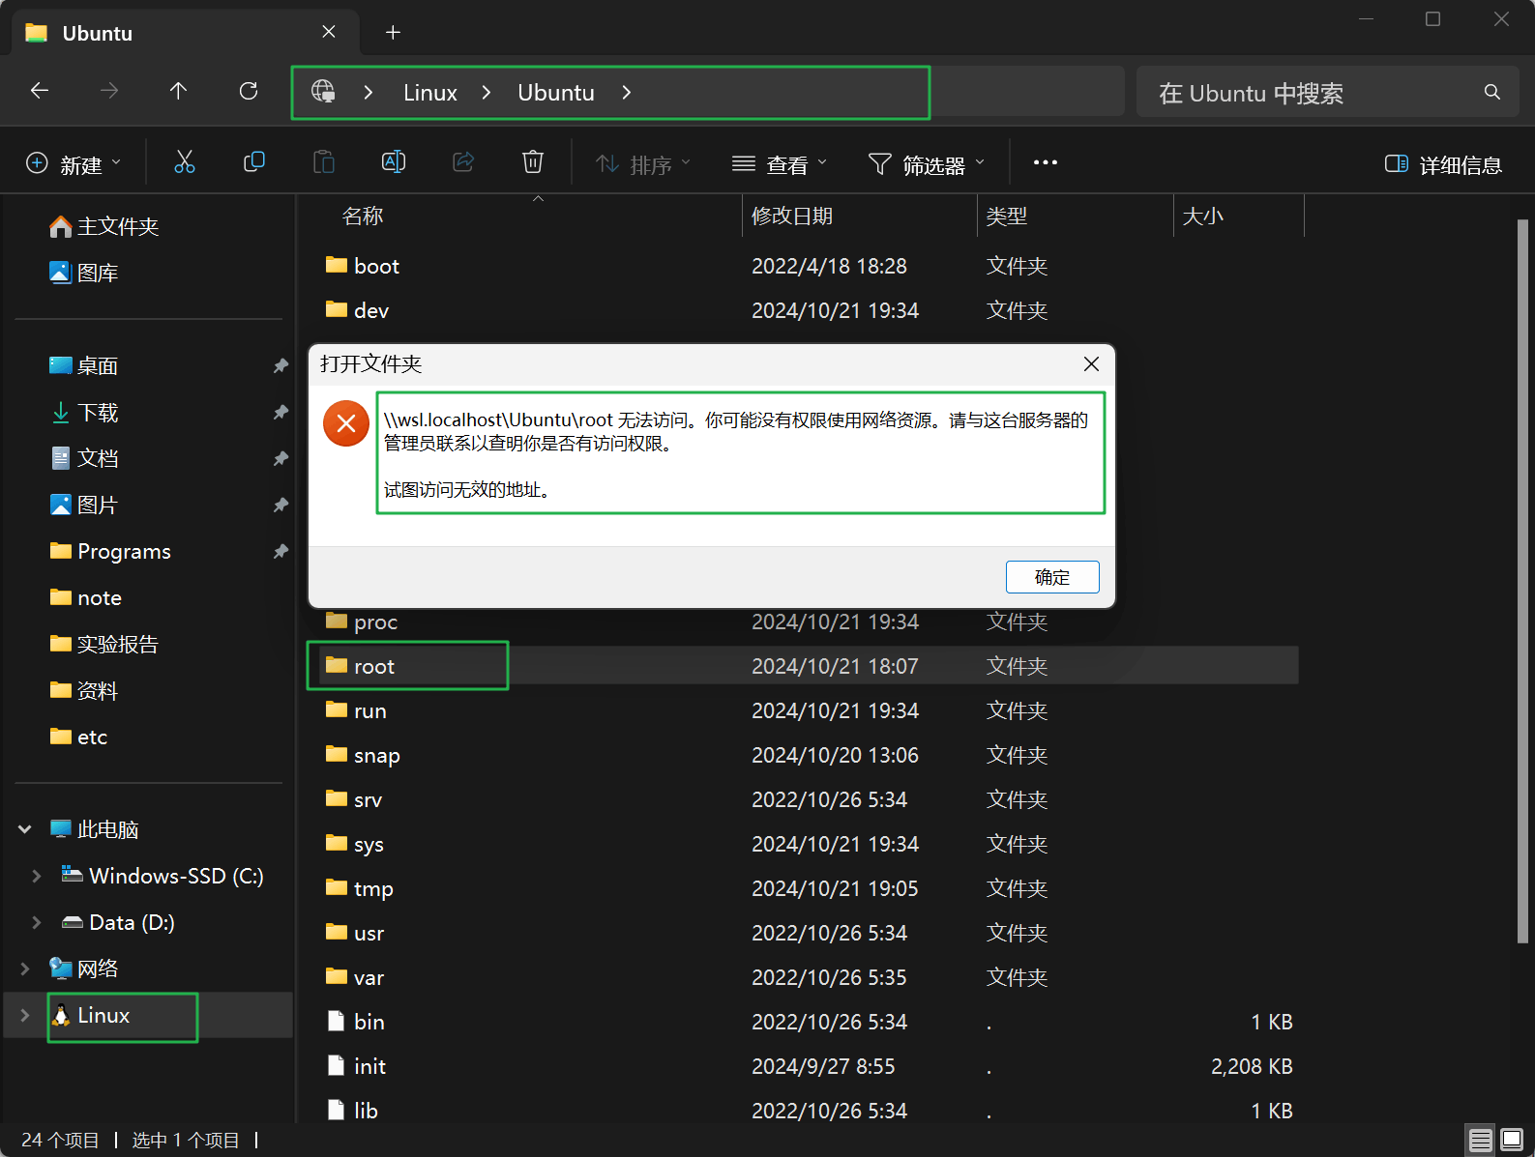Select 主文件夹 in the sidebar

tap(103, 226)
